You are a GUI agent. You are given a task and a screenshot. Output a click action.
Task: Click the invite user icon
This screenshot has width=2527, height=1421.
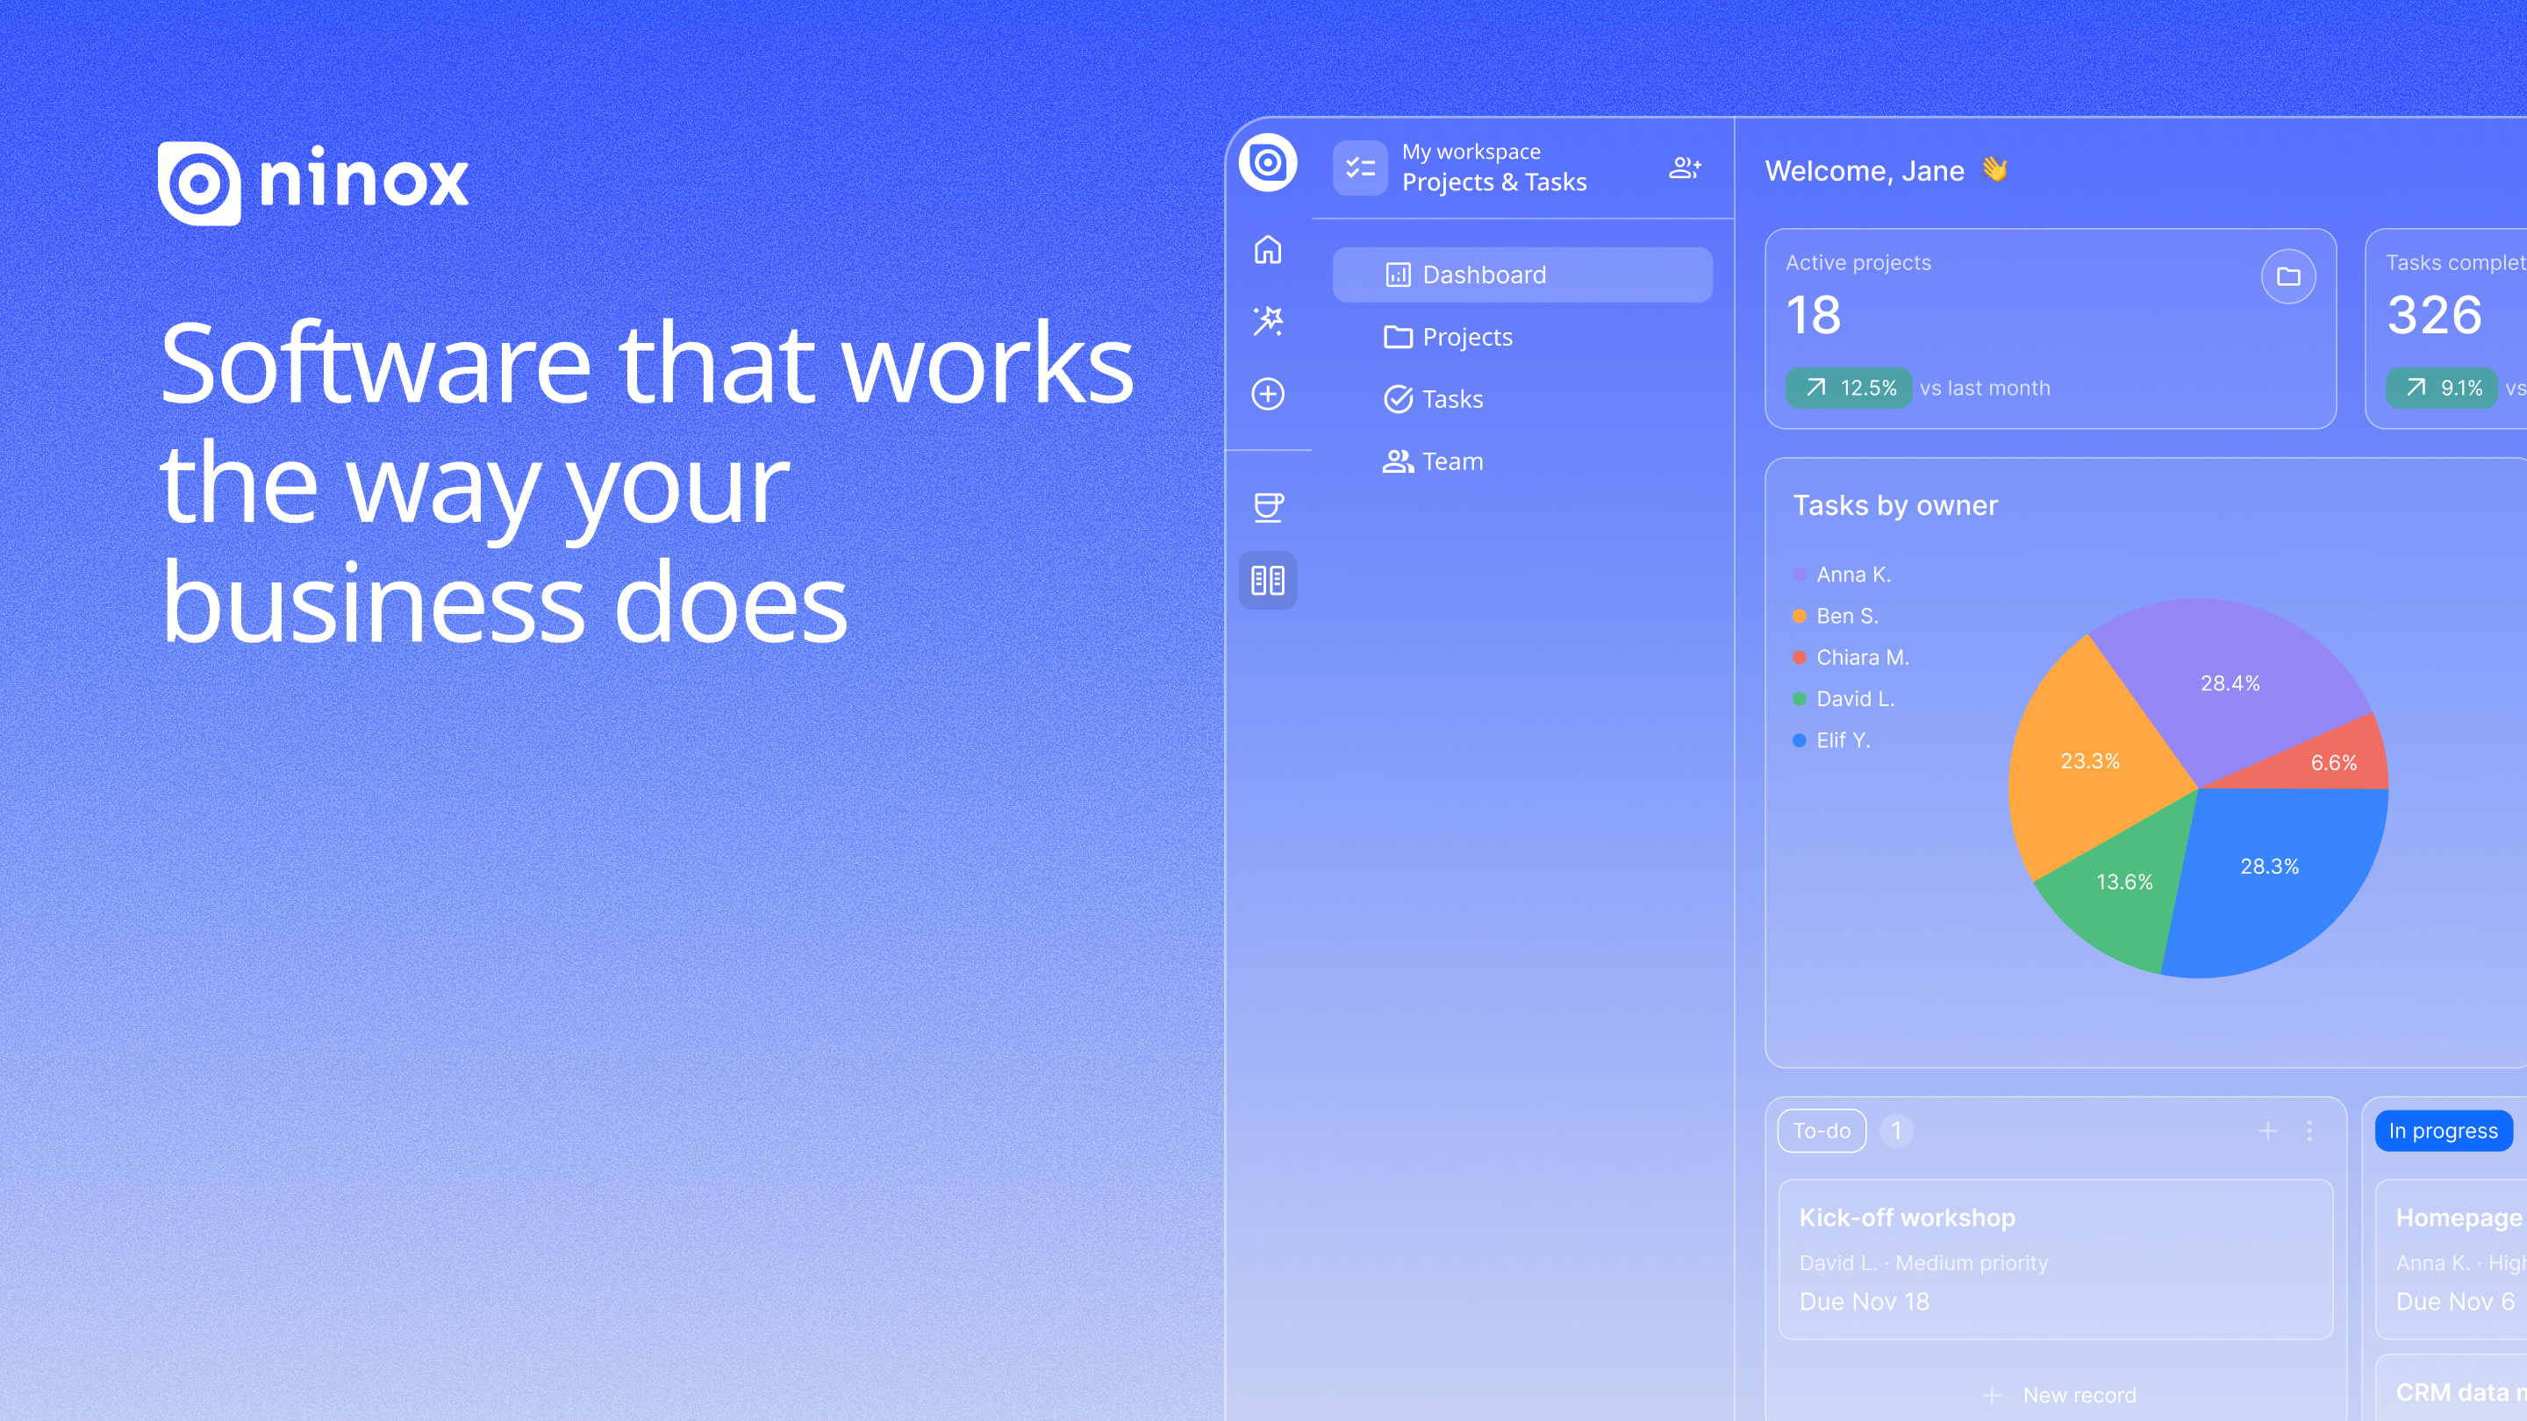click(x=1685, y=168)
